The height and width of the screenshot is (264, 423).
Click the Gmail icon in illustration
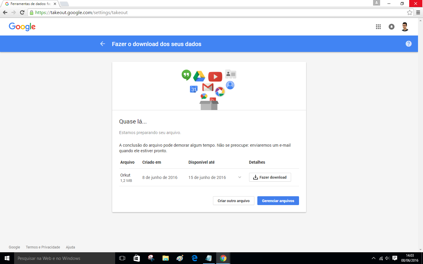point(208,87)
